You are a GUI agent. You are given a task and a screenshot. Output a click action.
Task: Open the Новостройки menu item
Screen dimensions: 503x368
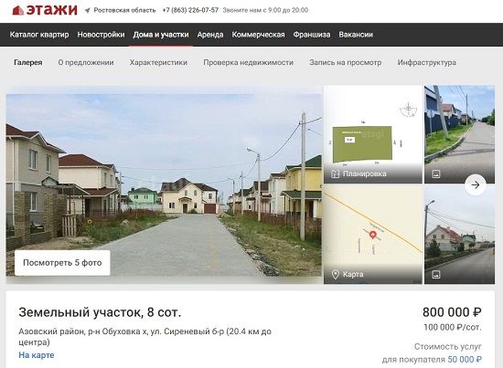[101, 35]
